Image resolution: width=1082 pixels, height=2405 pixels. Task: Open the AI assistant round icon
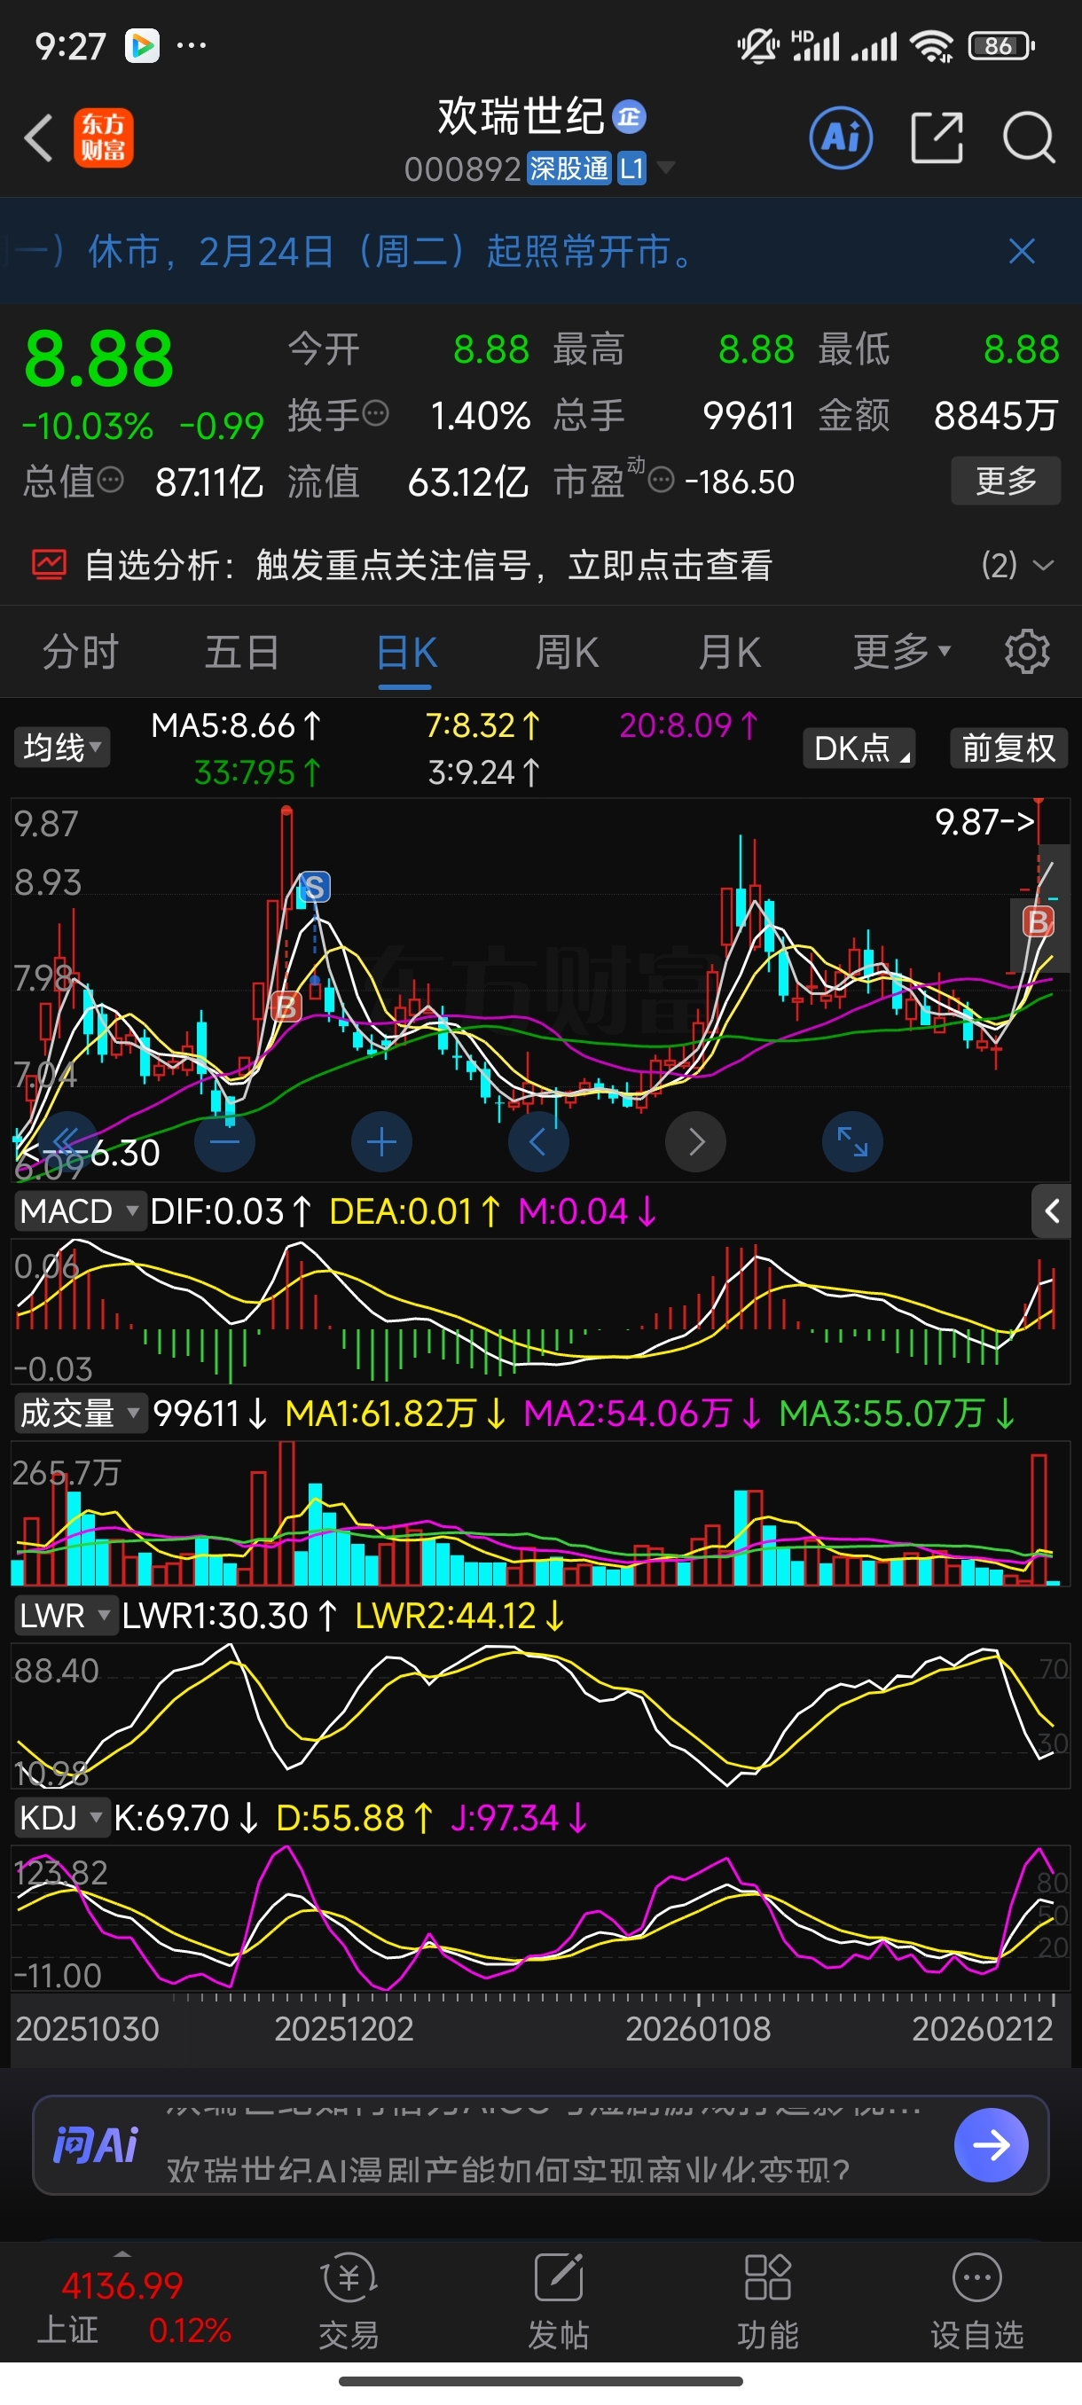pos(841,138)
